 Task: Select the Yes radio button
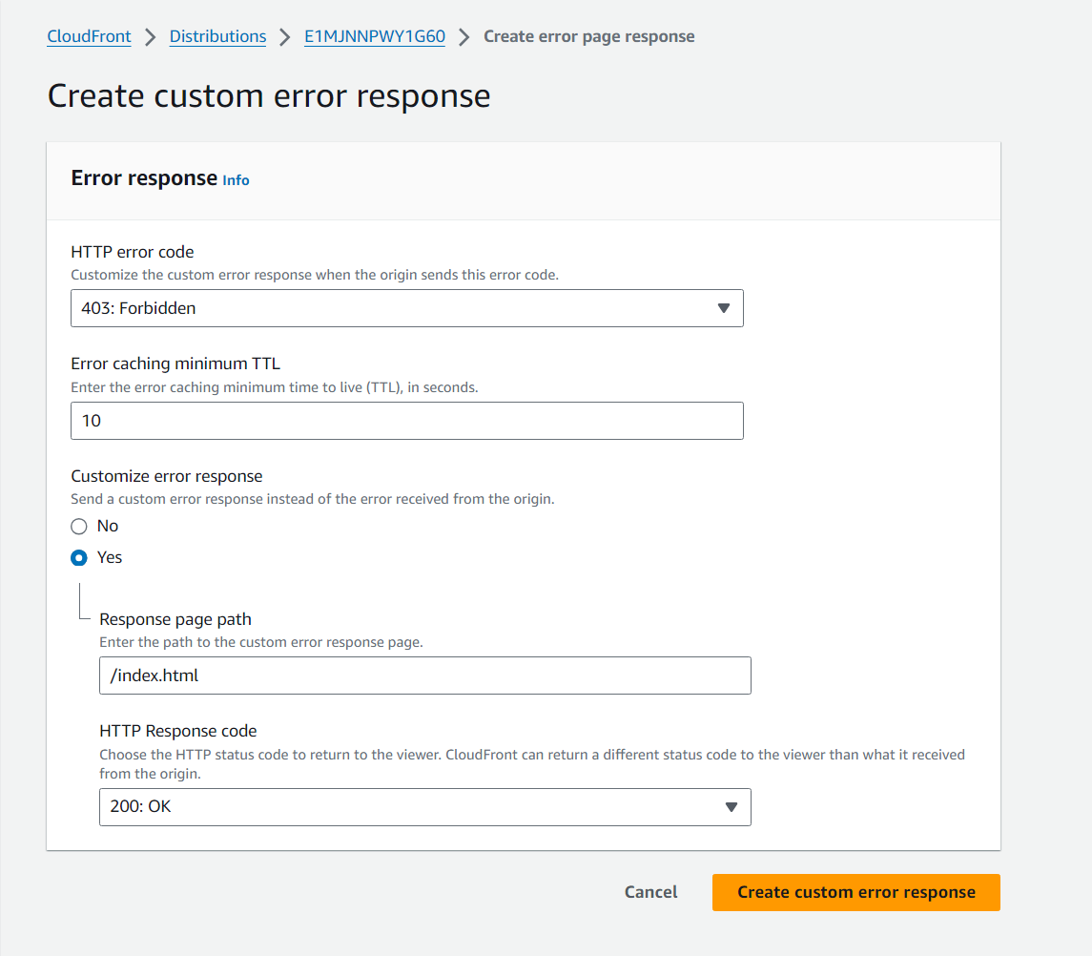coord(79,557)
